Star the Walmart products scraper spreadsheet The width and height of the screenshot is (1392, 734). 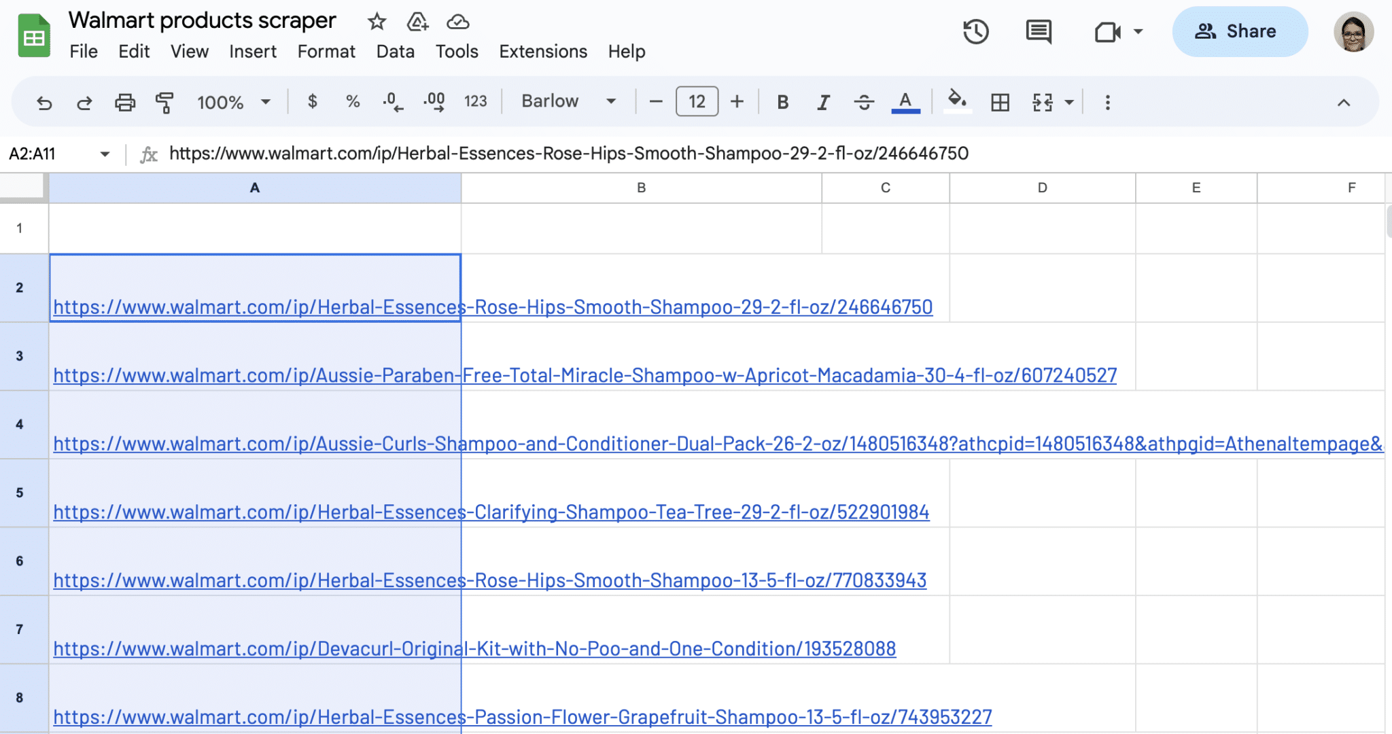pos(377,21)
